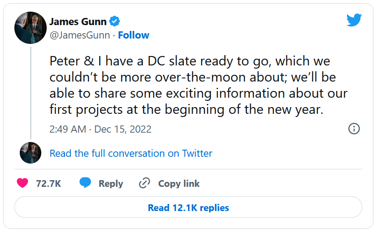The height and width of the screenshot is (233, 377).
Task: Click the blue verified badge
Action: click(x=115, y=22)
